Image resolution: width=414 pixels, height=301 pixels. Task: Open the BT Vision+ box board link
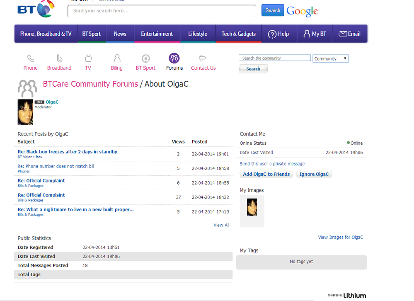tap(30, 157)
